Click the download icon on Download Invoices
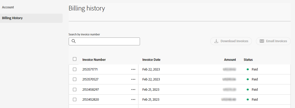The image size is (295, 108). [216, 41]
